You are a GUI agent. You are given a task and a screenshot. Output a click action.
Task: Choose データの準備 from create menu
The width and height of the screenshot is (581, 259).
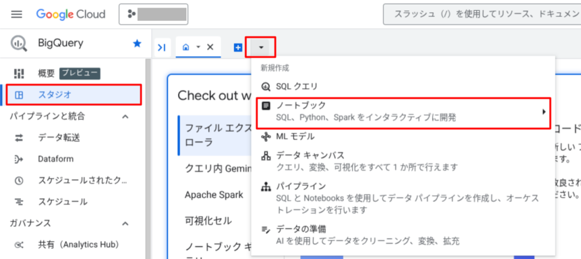point(403,235)
